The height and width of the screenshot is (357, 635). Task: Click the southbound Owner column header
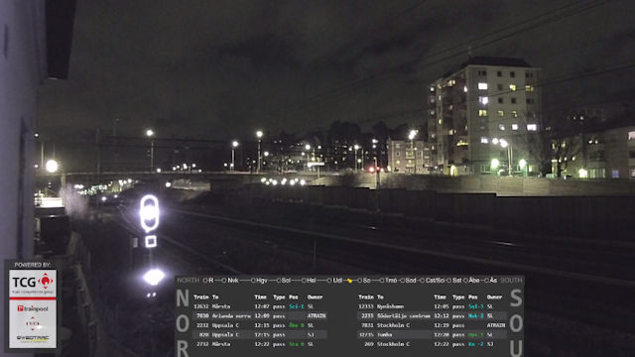494,297
